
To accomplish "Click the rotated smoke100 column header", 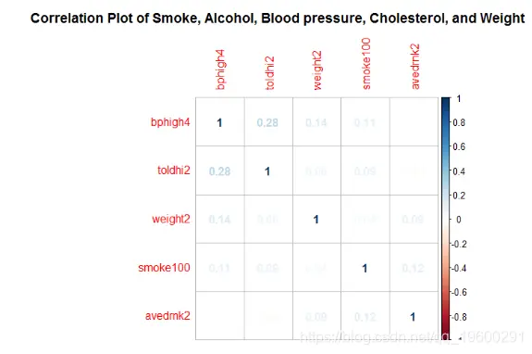I will point(365,64).
